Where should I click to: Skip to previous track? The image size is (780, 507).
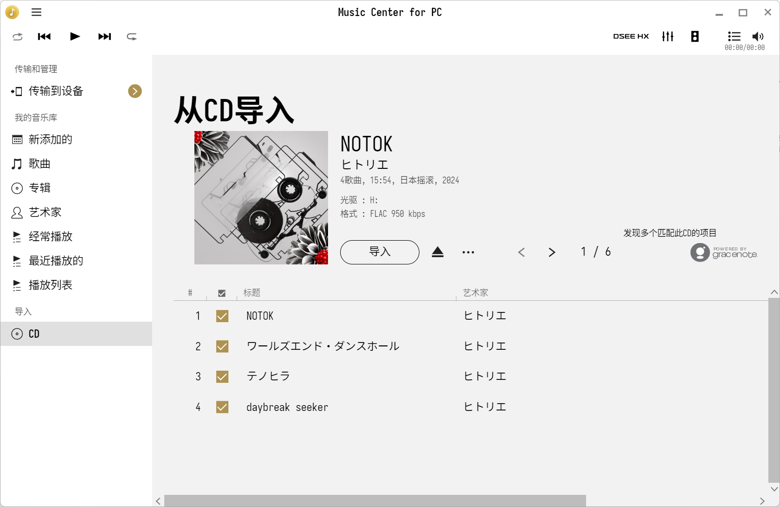pyautogui.click(x=44, y=36)
